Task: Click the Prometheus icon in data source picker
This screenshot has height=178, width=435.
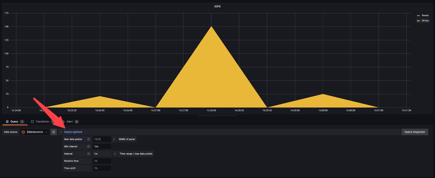Action: click(x=24, y=132)
